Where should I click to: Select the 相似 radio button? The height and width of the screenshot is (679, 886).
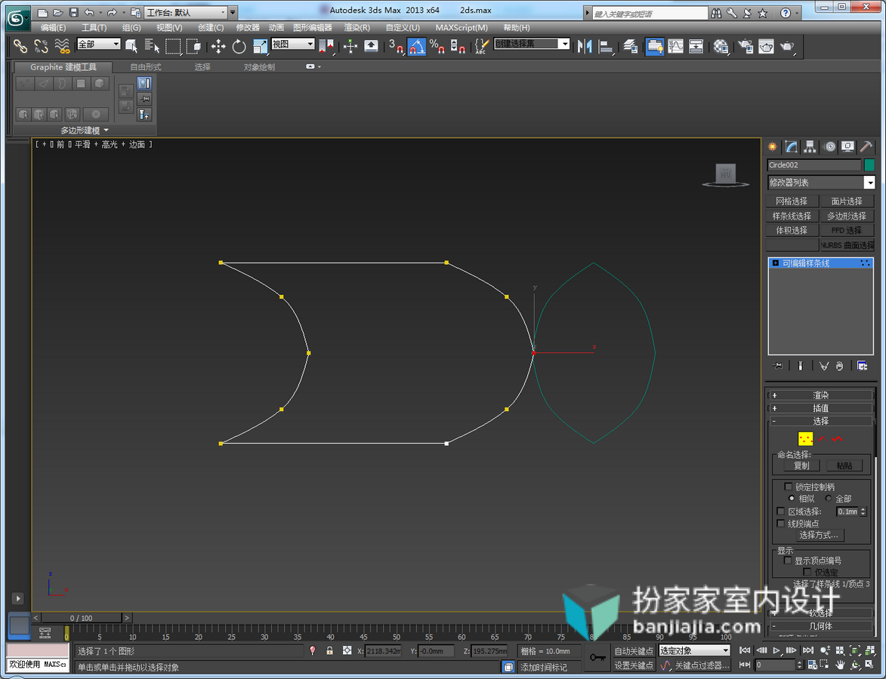coord(792,498)
